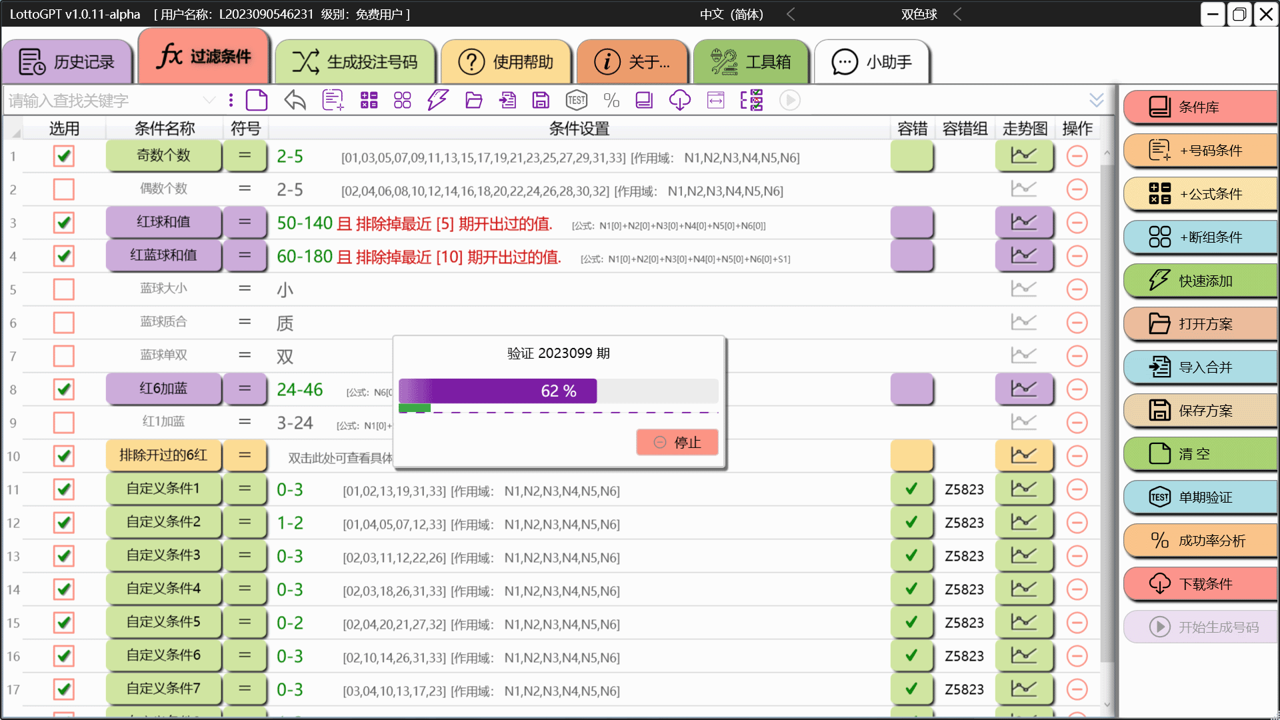Open the 双色球 lottery type selector arrow
Image resolution: width=1280 pixels, height=720 pixels.
(x=957, y=14)
